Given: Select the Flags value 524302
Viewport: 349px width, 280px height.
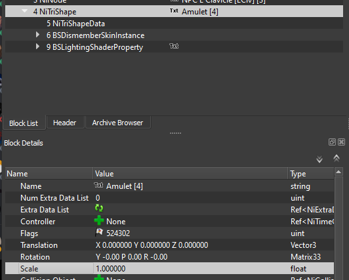Looking at the screenshot, I should point(118,233).
